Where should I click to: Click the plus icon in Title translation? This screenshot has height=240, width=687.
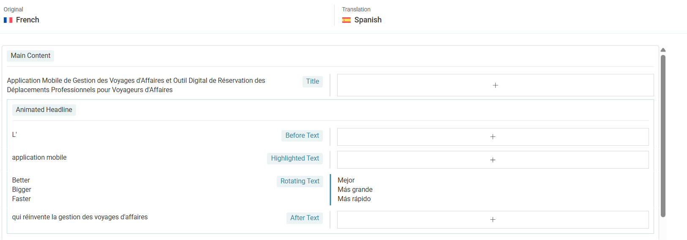495,85
